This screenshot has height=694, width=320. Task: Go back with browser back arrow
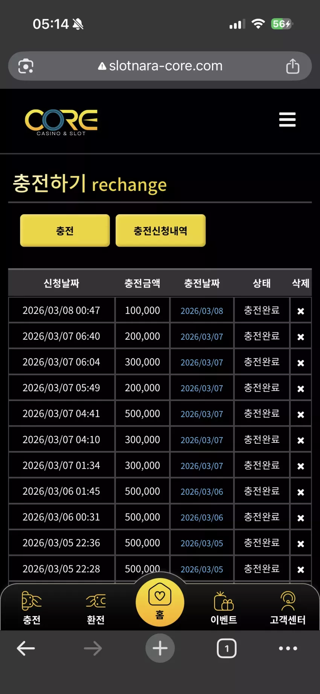coord(26,648)
